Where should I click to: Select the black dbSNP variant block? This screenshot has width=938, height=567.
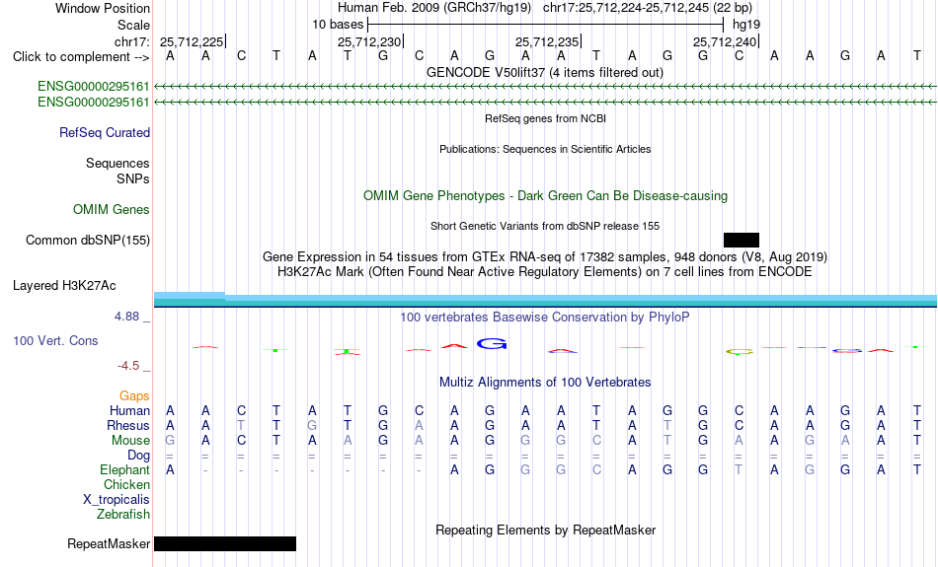pos(742,241)
